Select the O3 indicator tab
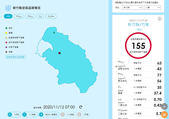 [x=40, y=16]
